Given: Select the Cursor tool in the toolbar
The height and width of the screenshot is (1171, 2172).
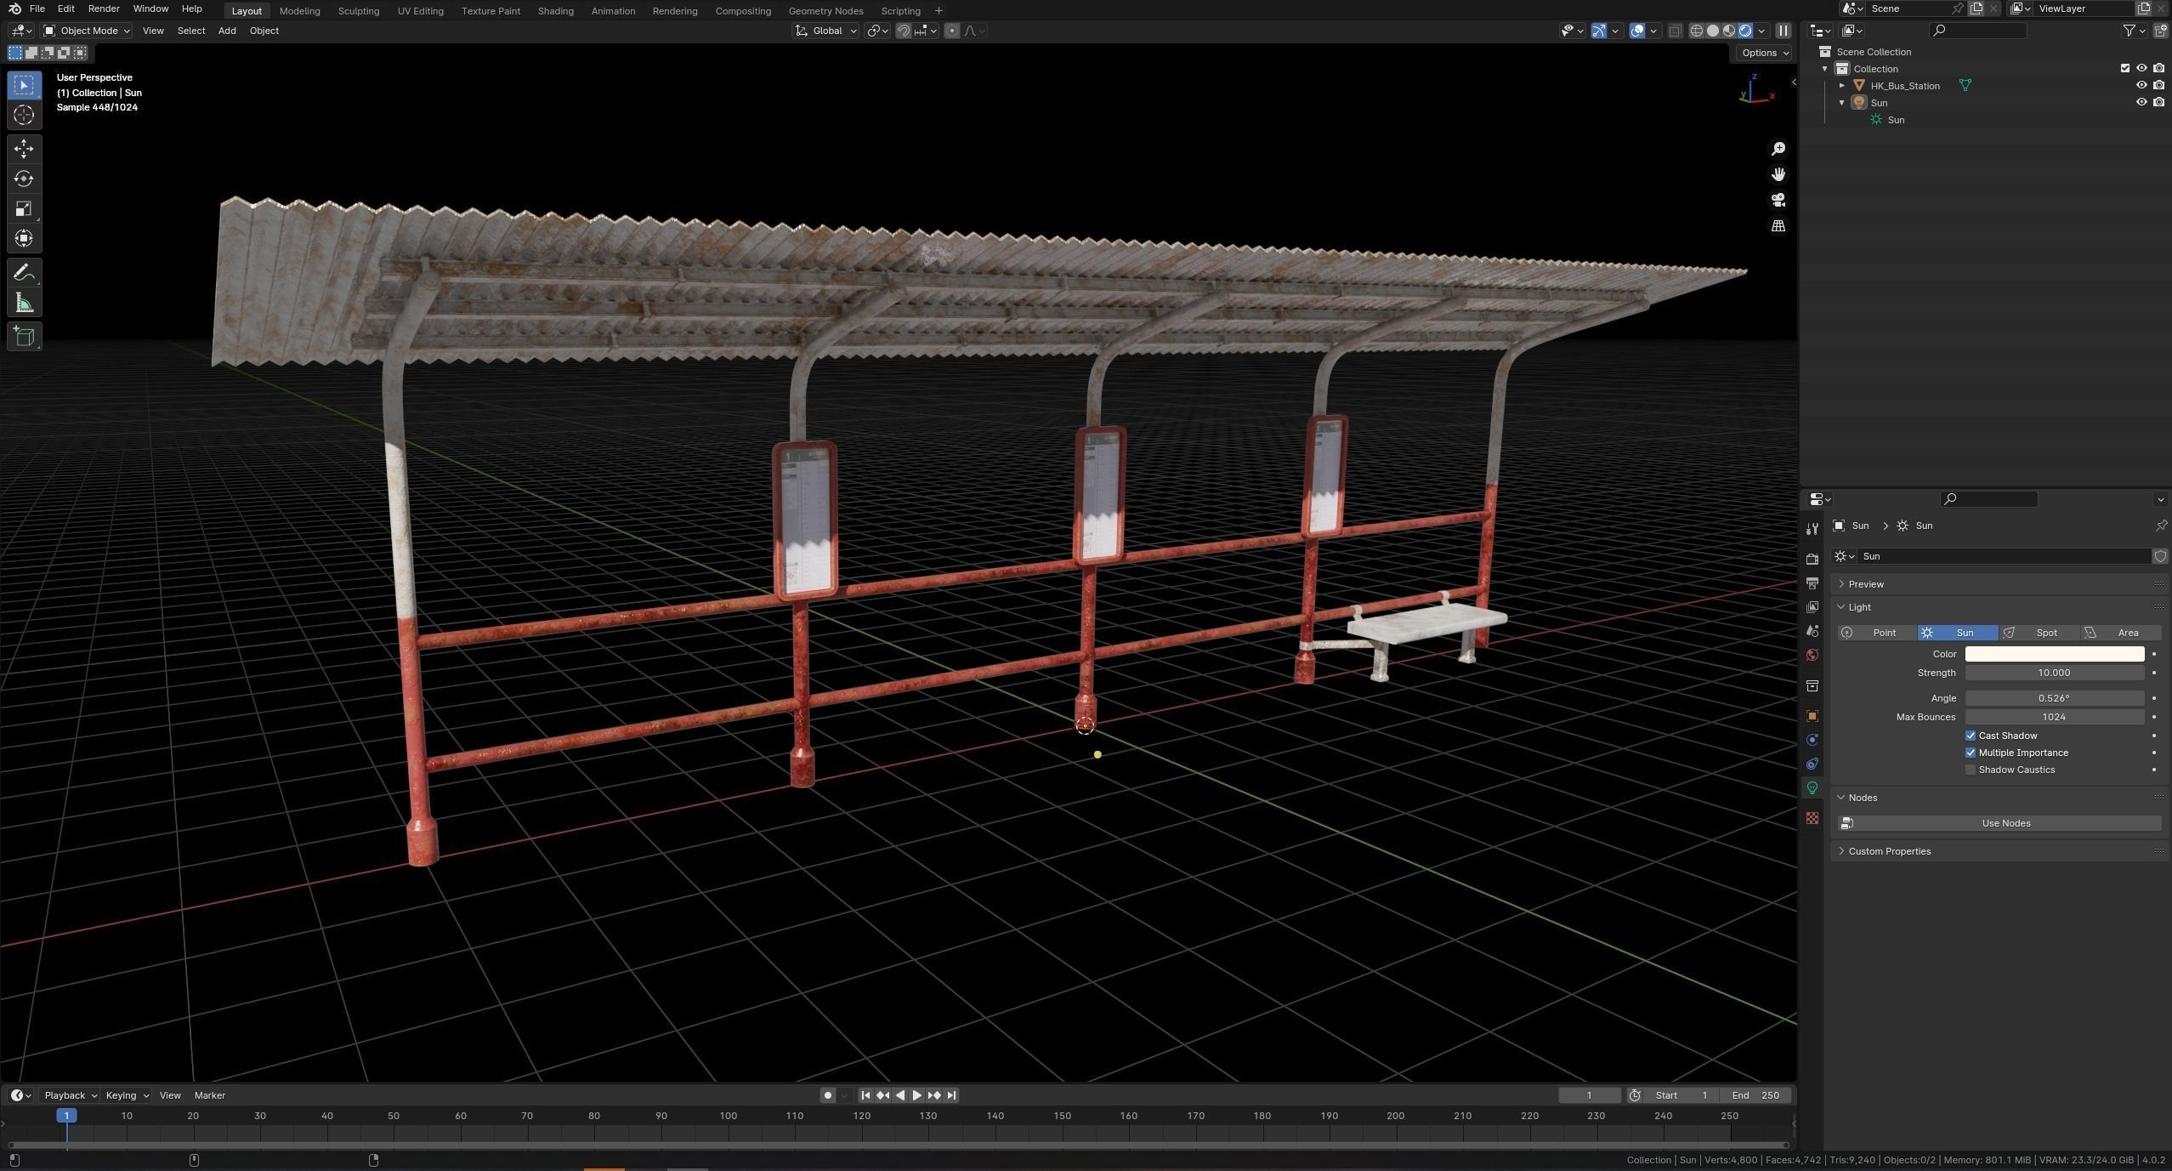Looking at the screenshot, I should (x=24, y=115).
